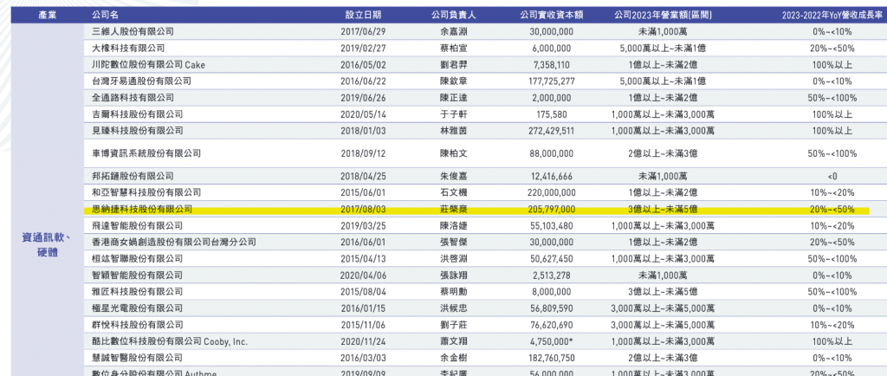The image size is (887, 376).
Task: Select company name 全通路科技有限公司
Action: click(133, 98)
